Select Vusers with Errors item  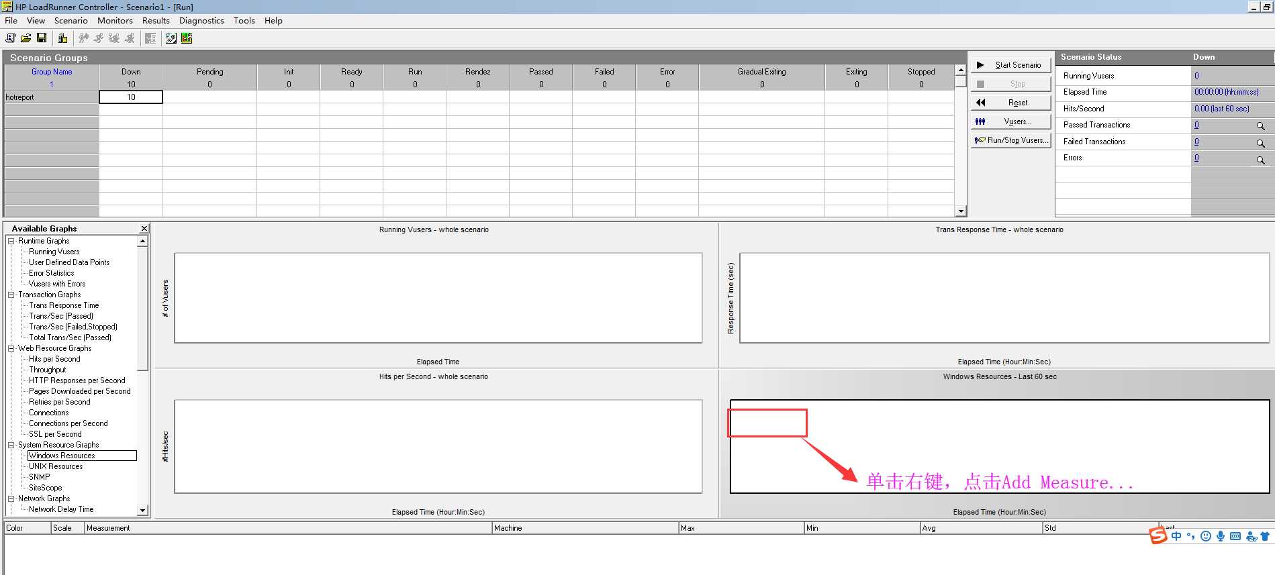click(x=57, y=284)
